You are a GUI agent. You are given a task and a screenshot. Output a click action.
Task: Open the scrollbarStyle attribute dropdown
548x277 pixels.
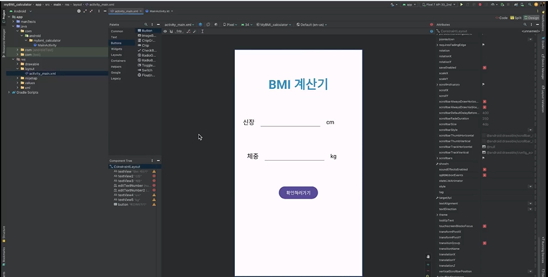(x=530, y=130)
